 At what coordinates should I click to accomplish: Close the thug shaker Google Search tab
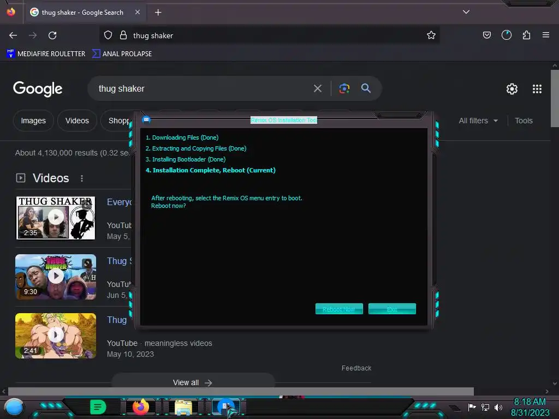[x=137, y=12]
